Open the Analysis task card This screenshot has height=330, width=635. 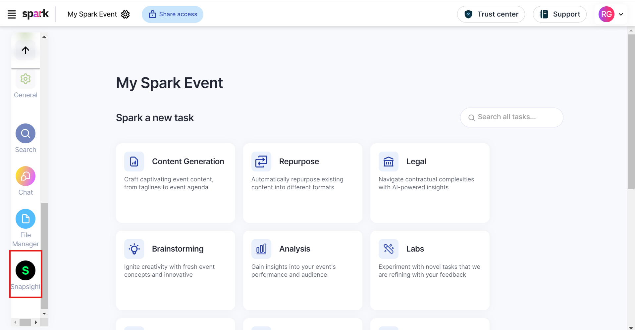[303, 270]
